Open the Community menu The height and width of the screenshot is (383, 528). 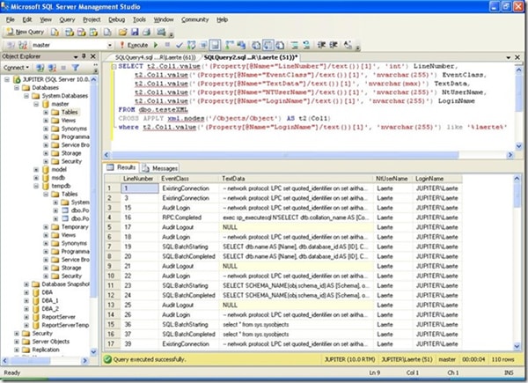[195, 19]
